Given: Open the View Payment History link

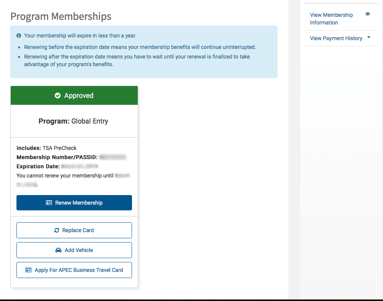Looking at the screenshot, I should (x=336, y=38).
